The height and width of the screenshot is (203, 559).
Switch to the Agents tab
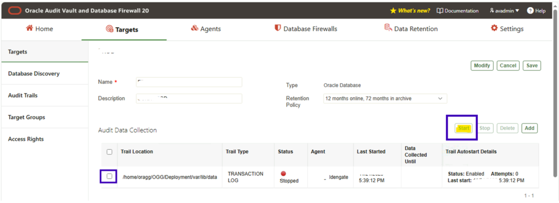[206, 29]
